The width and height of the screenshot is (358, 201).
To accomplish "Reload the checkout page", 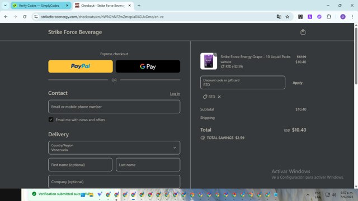I will click(x=25, y=17).
